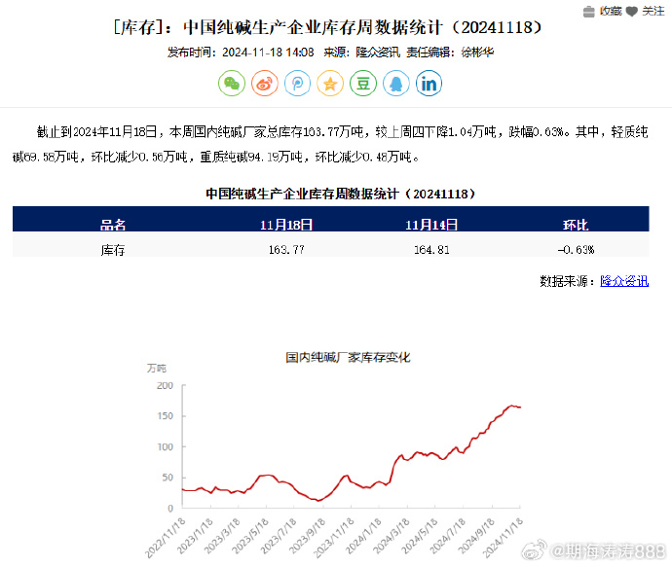
Task: Click the 11月18日 column header
Action: 286,225
